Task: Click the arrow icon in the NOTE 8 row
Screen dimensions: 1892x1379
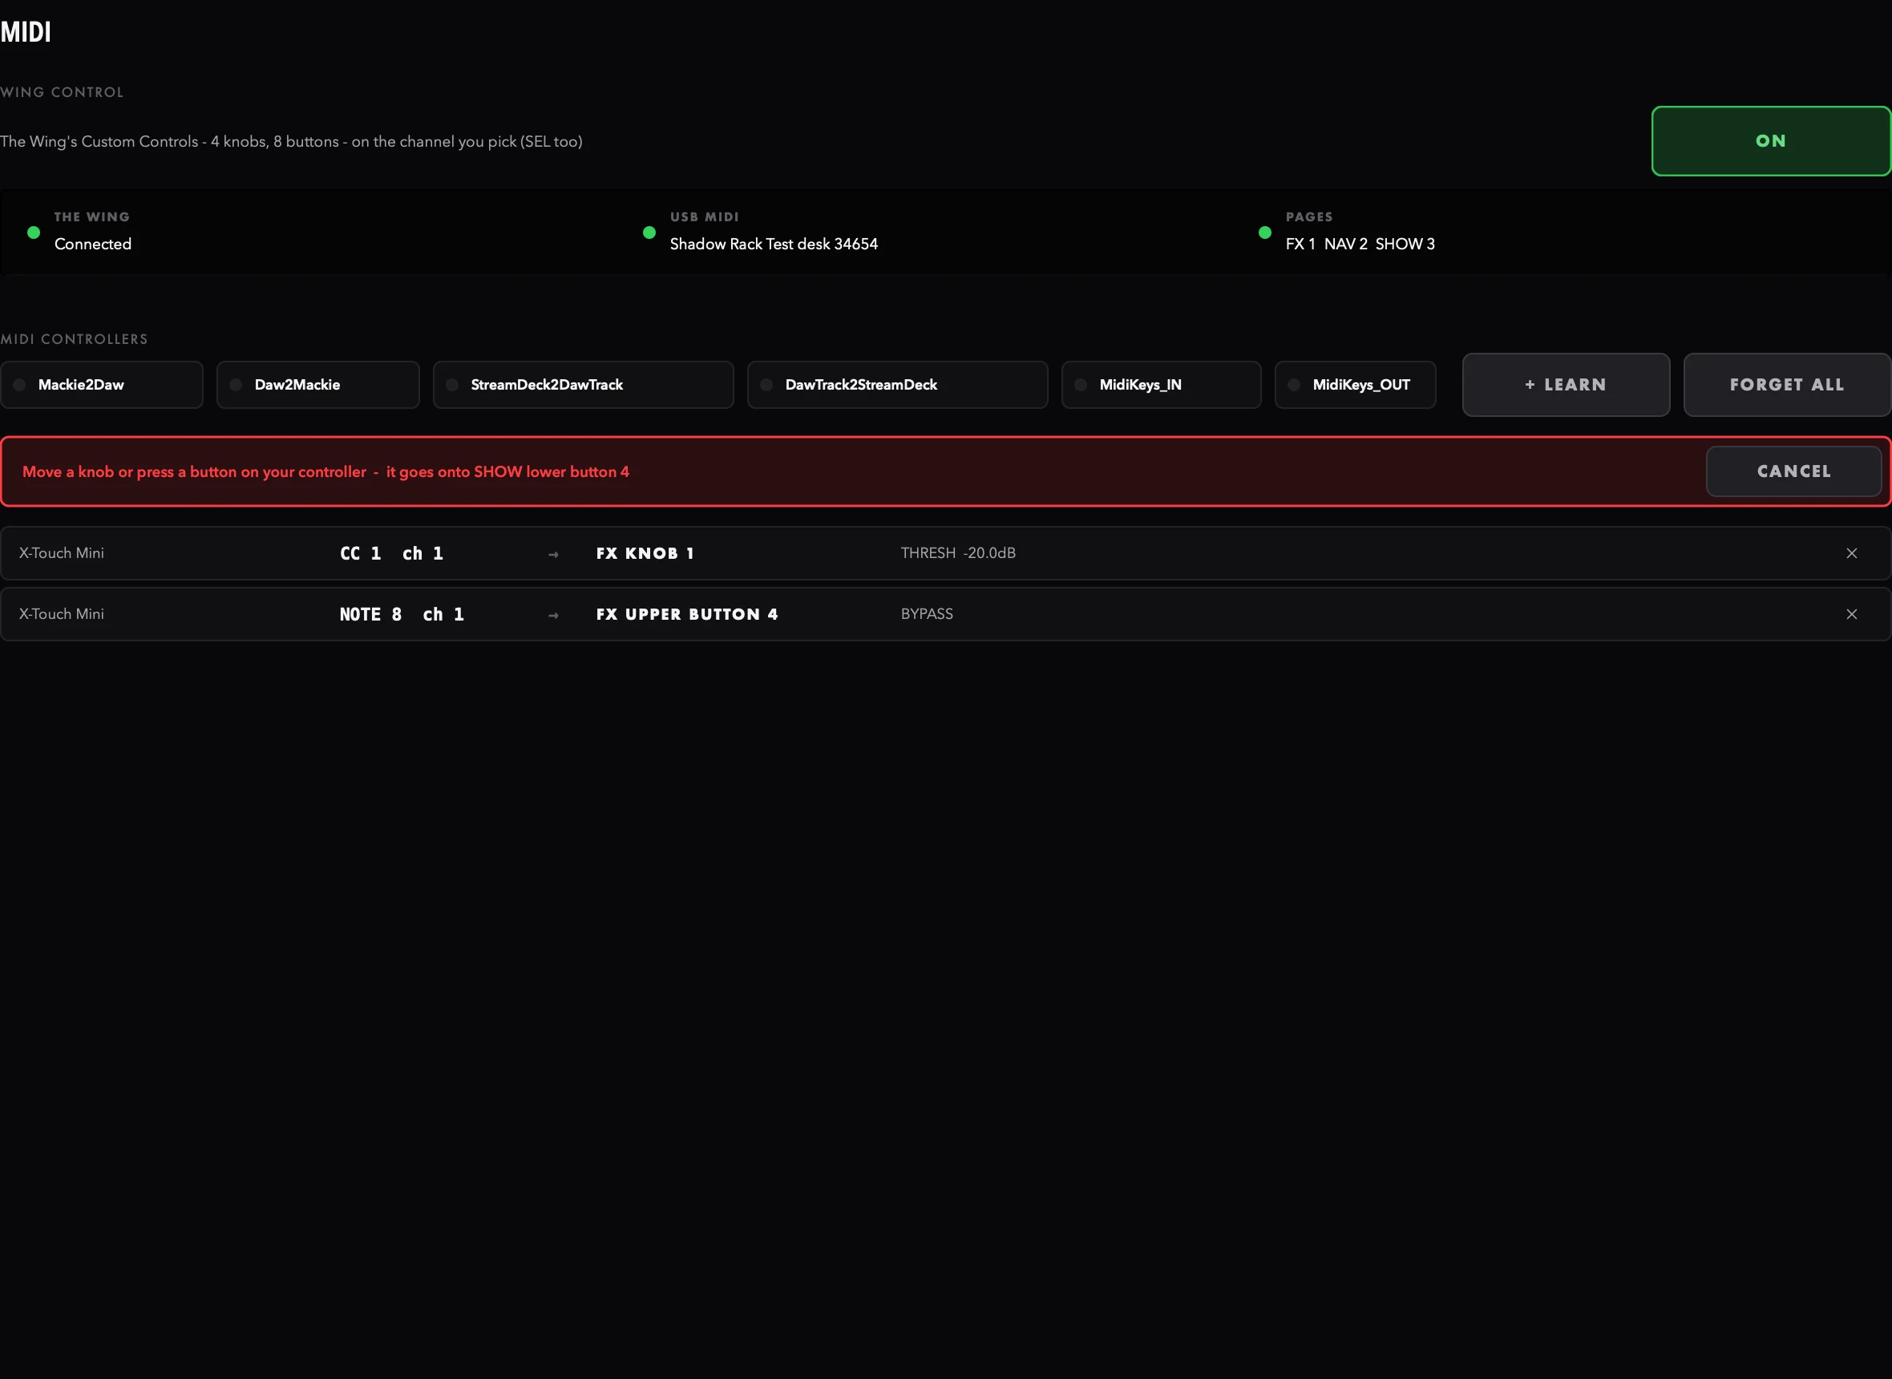Action: tap(552, 615)
